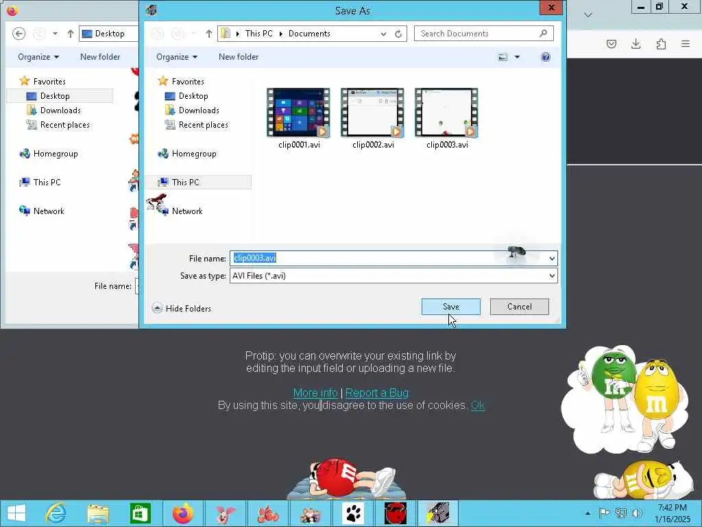Click the Save button
702x527 pixels.
coord(451,307)
